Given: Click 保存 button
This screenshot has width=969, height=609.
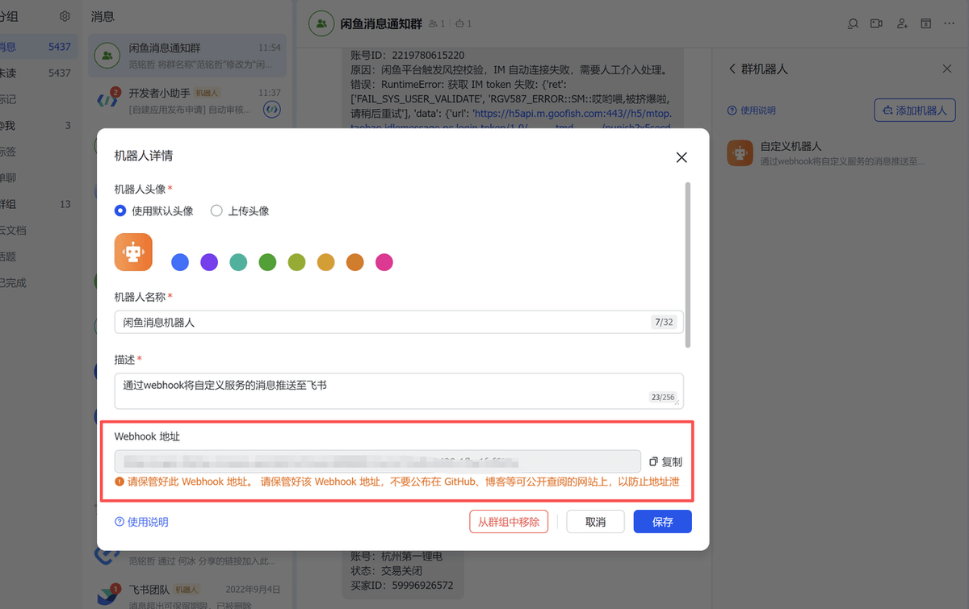Looking at the screenshot, I should (x=663, y=522).
